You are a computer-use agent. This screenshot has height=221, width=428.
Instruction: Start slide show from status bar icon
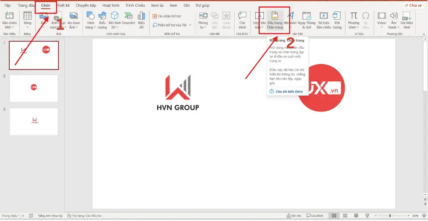point(367,216)
